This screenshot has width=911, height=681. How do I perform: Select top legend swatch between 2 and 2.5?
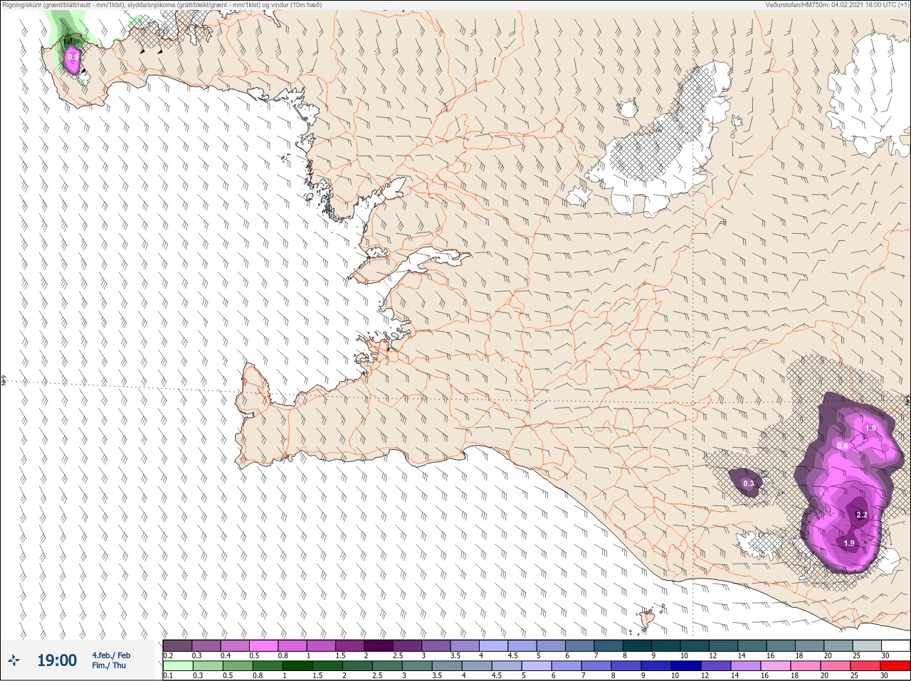pyautogui.click(x=379, y=645)
